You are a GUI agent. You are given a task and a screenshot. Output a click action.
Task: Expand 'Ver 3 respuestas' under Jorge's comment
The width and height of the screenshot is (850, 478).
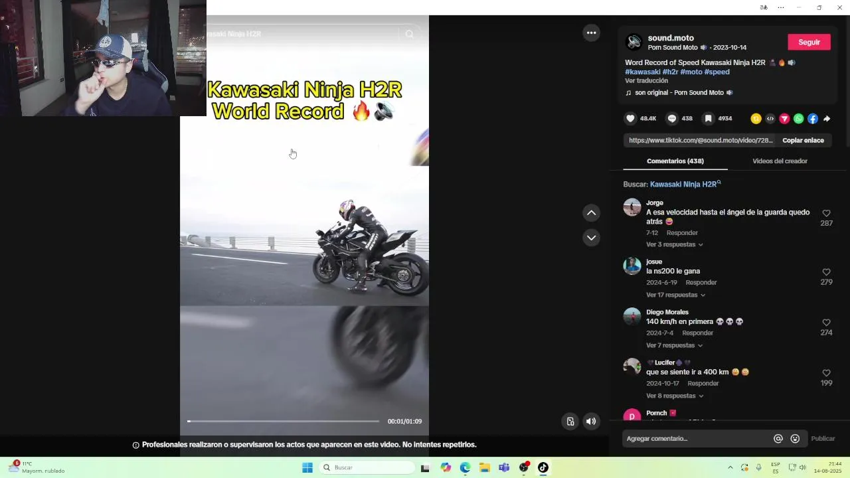(675, 244)
